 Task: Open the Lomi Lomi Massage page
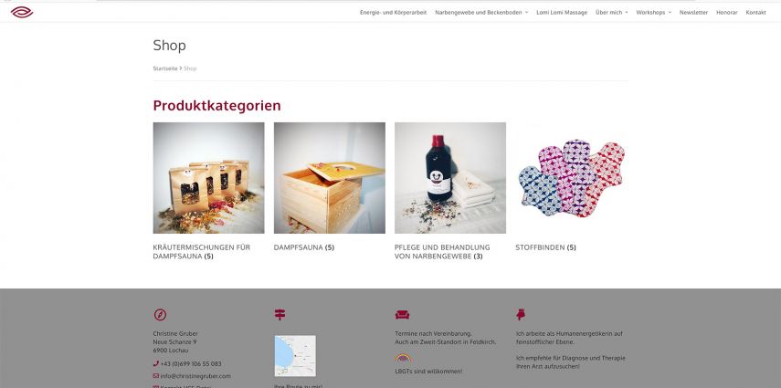(x=562, y=13)
